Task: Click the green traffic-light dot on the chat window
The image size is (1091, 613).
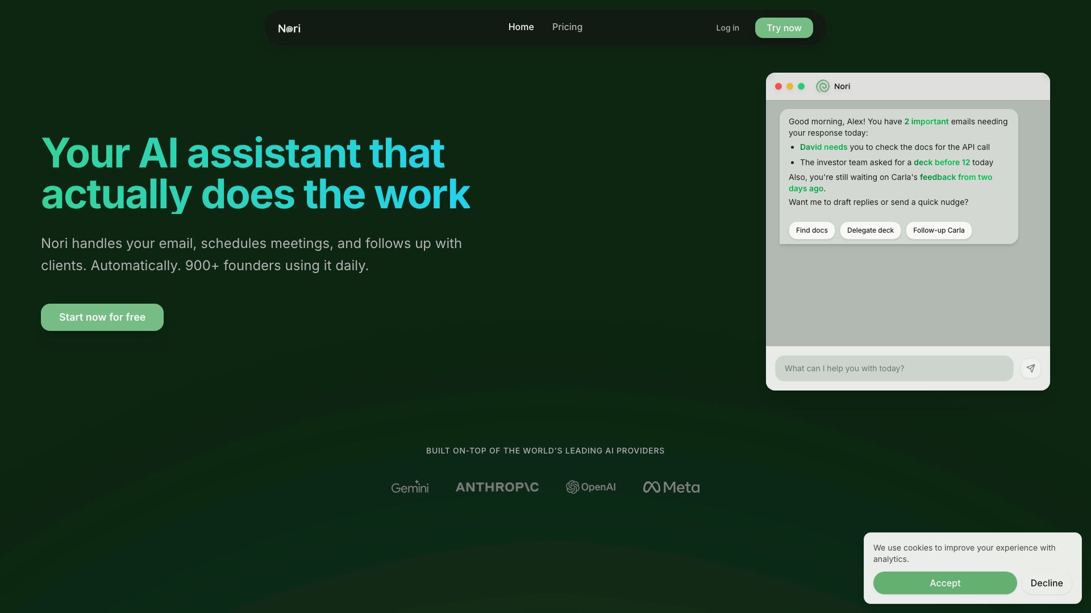Action: (801, 86)
